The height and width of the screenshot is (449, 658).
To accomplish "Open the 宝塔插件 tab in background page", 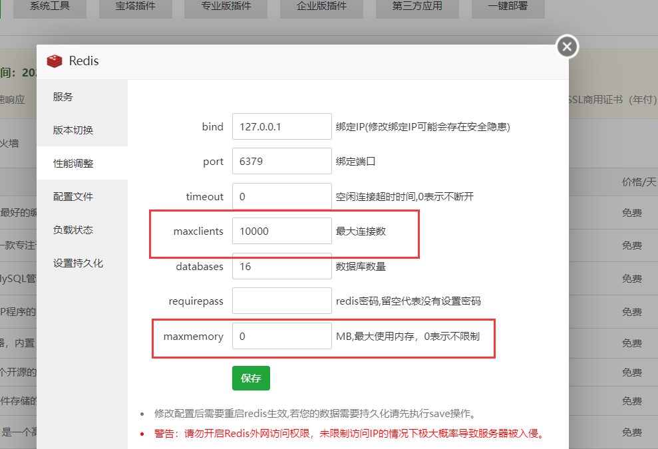I will point(136,7).
